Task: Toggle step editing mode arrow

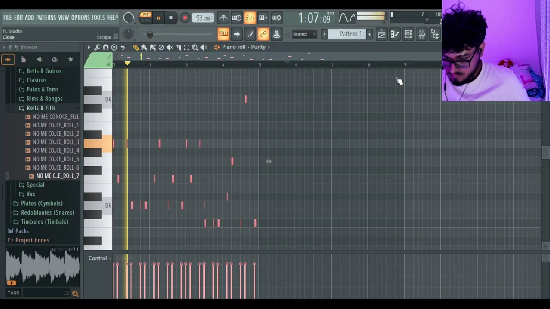Action: tap(236, 34)
